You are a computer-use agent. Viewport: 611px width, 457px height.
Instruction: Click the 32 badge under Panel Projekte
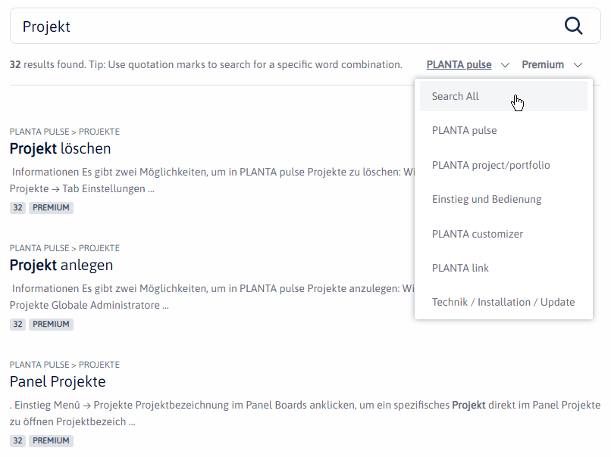click(17, 440)
